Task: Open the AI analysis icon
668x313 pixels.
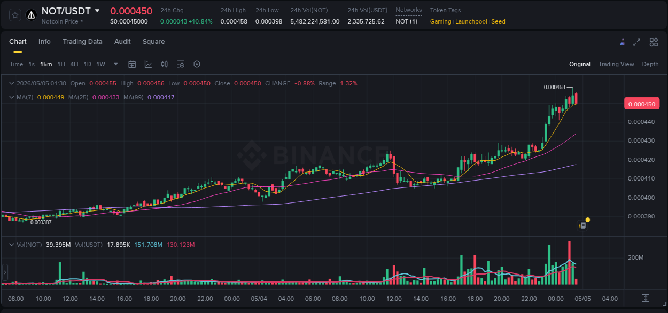Action: coord(622,42)
